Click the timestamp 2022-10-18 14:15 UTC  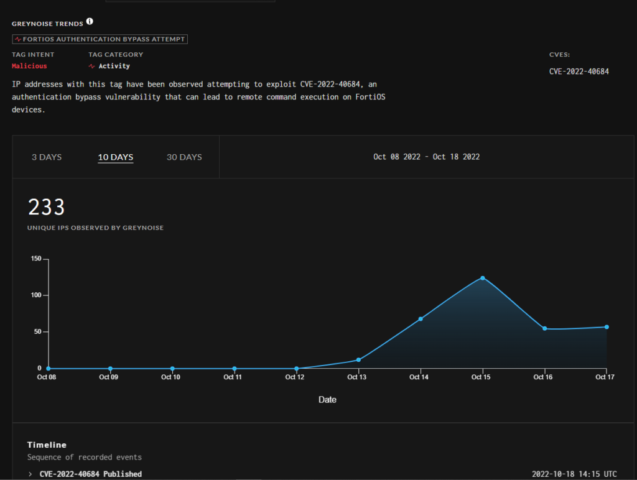[x=574, y=474]
